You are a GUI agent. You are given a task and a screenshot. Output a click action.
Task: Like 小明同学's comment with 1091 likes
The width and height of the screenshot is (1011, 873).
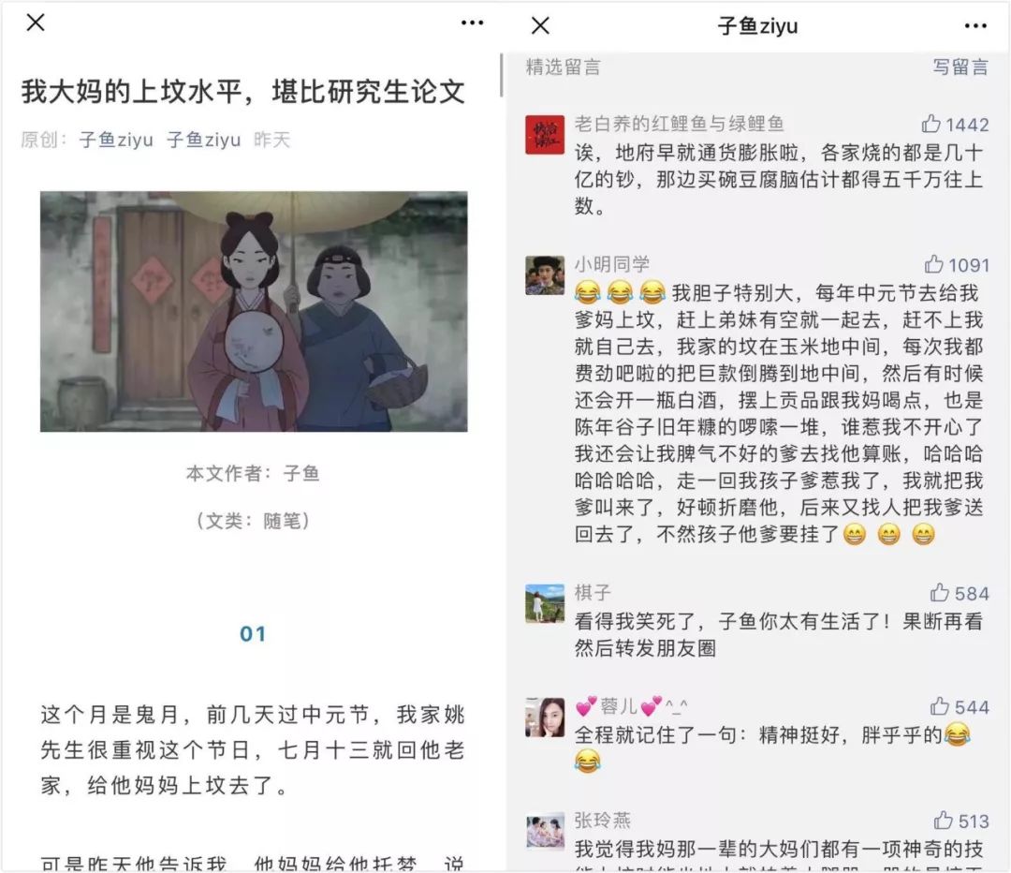[x=933, y=264]
